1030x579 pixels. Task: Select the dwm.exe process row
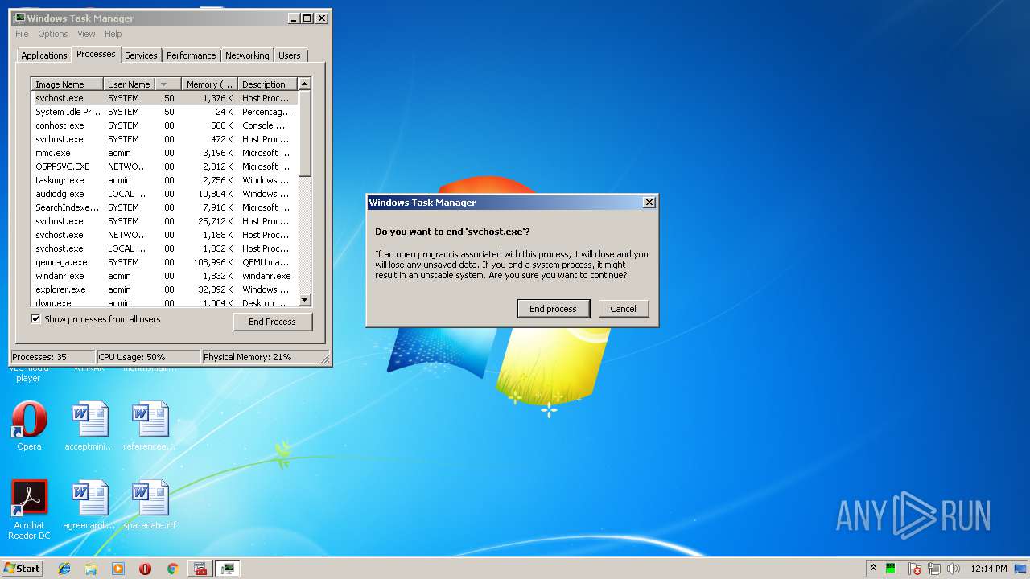pos(164,302)
